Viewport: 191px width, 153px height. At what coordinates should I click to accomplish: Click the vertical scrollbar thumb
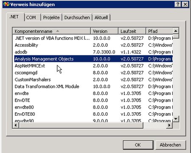[176, 36]
